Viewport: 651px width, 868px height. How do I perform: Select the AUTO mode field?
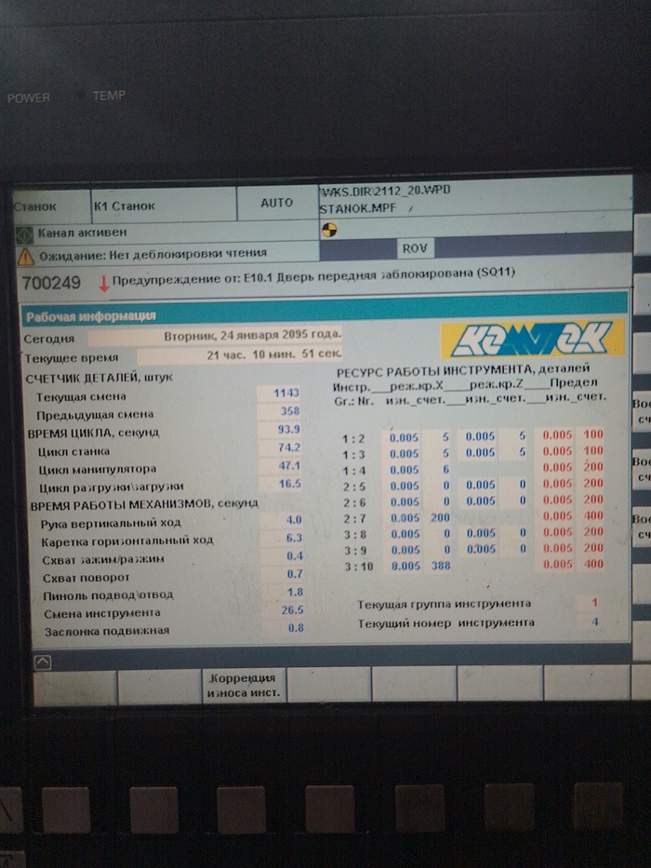tap(276, 203)
